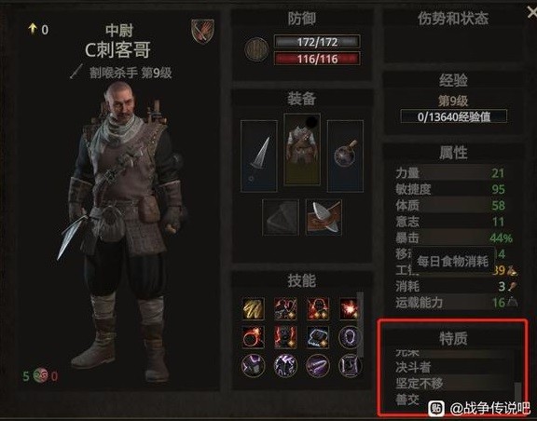
Task: Select the red explosion skill icon
Action: 349,308
